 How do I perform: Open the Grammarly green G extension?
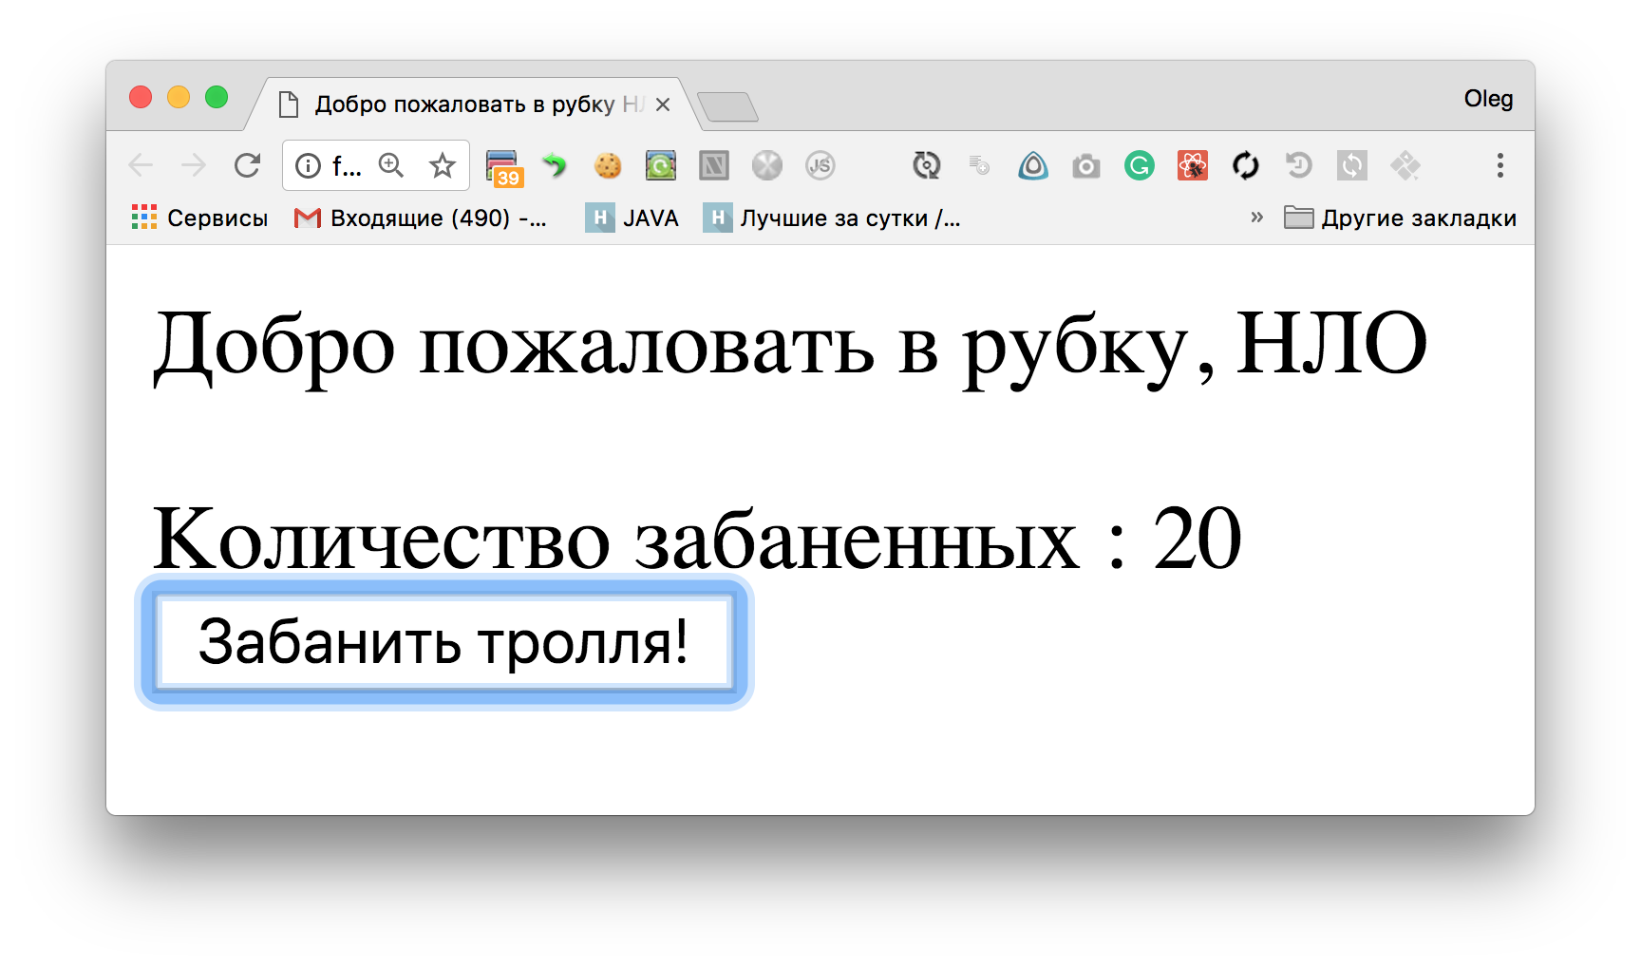pyautogui.click(x=1140, y=166)
